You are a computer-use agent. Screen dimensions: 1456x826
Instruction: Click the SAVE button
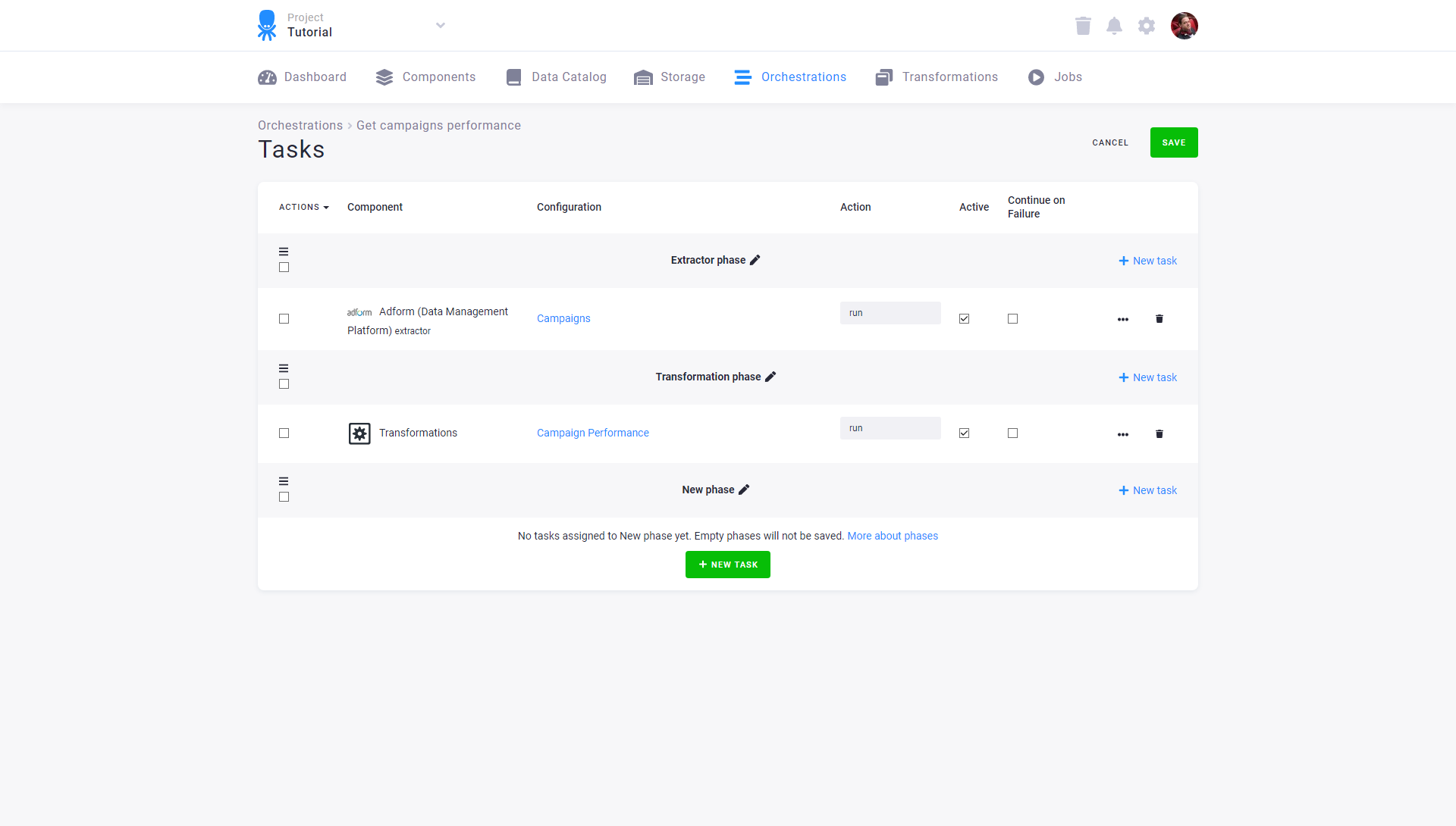(x=1174, y=142)
